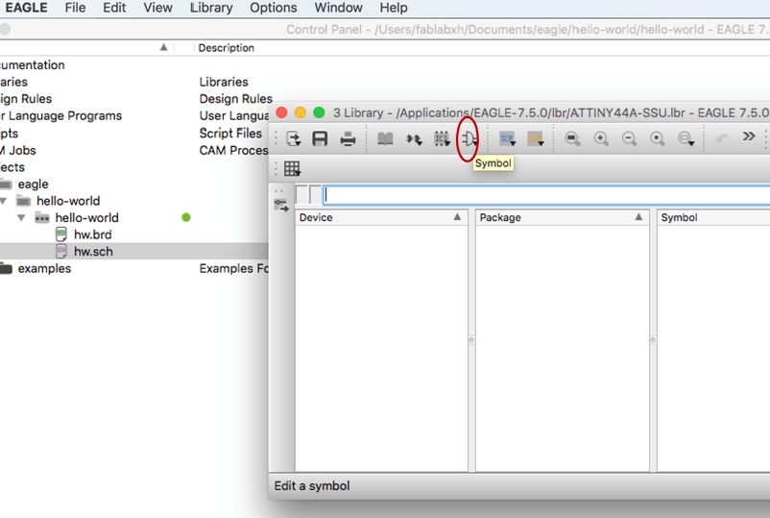Show more toolbar items with double chevron
Image resolution: width=770 pixels, height=518 pixels.
pos(748,136)
